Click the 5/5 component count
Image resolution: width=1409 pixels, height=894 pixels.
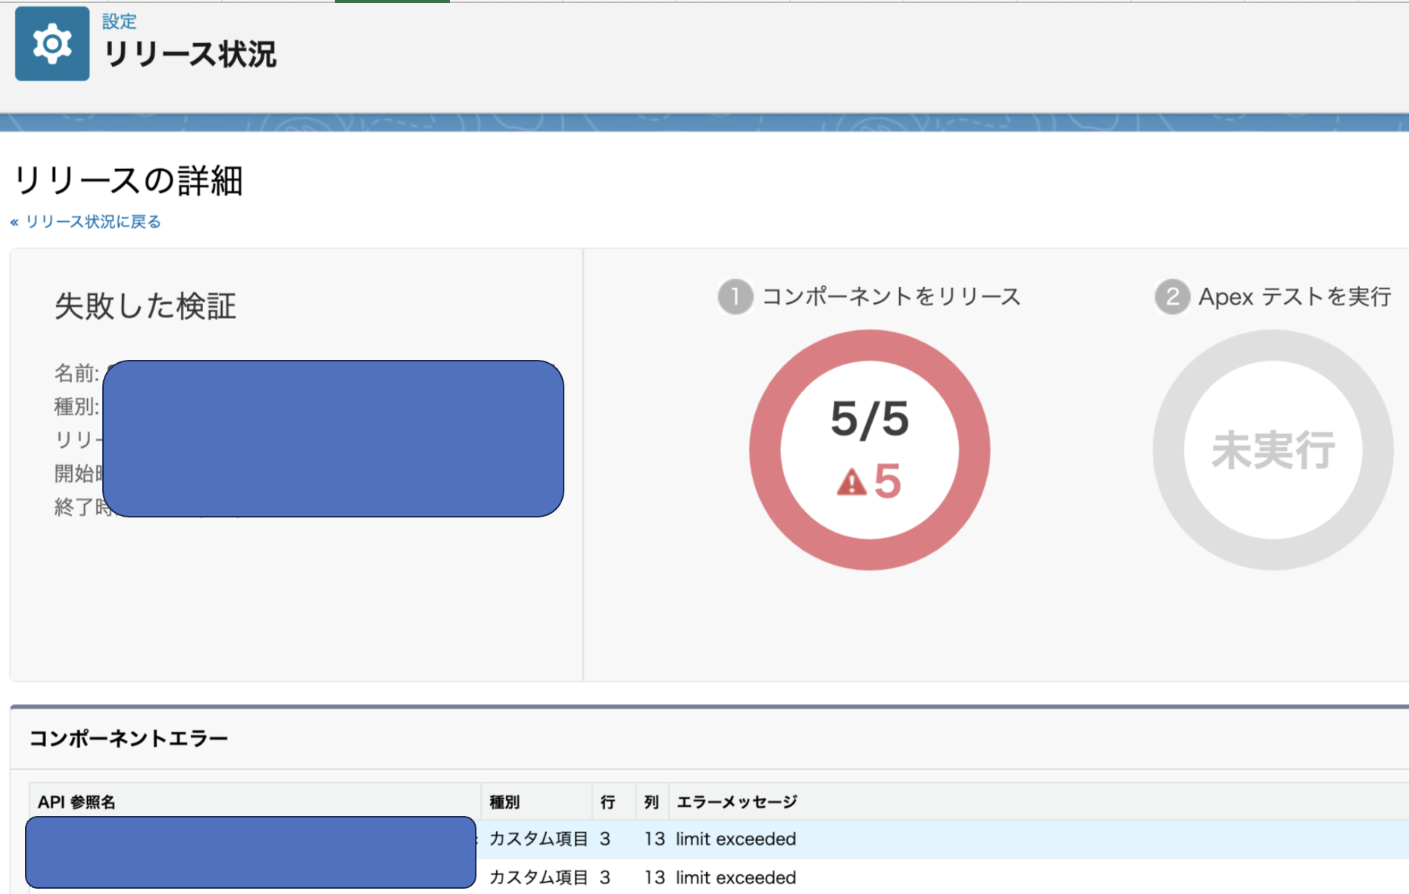tap(870, 419)
